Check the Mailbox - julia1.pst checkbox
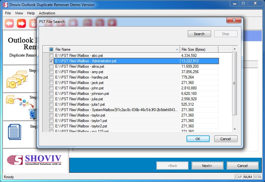The width and height of the screenshot is (265, 182). [x=51, y=104]
